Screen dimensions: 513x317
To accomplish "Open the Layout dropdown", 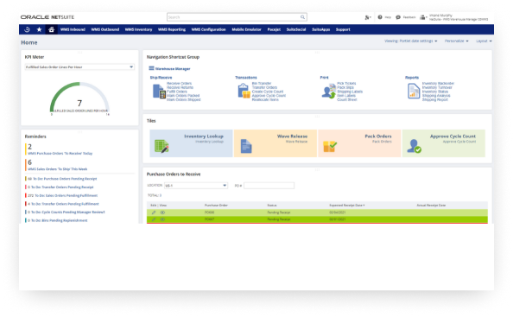I will coord(484,41).
